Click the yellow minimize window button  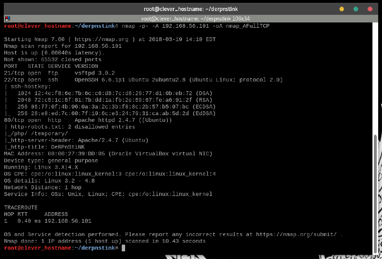(x=341, y=9)
